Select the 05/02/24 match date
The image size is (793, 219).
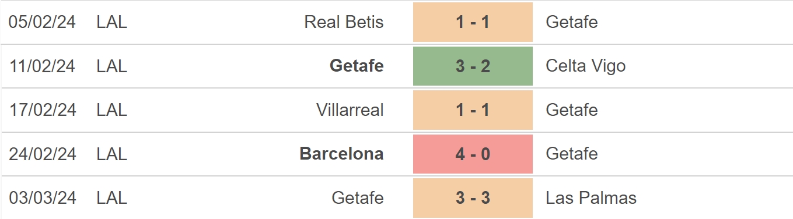point(43,22)
